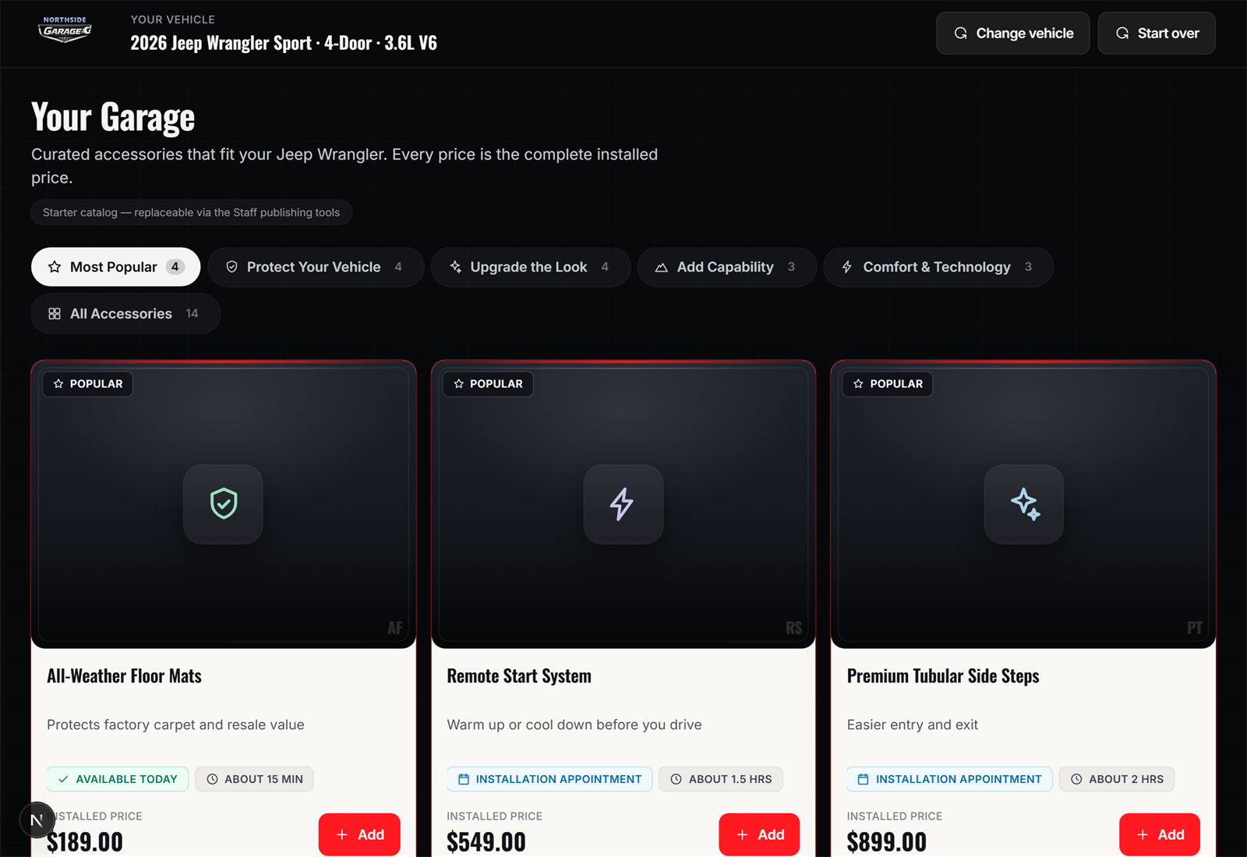The width and height of the screenshot is (1247, 857).
Task: Add the Remote Start System
Action: coord(759,834)
